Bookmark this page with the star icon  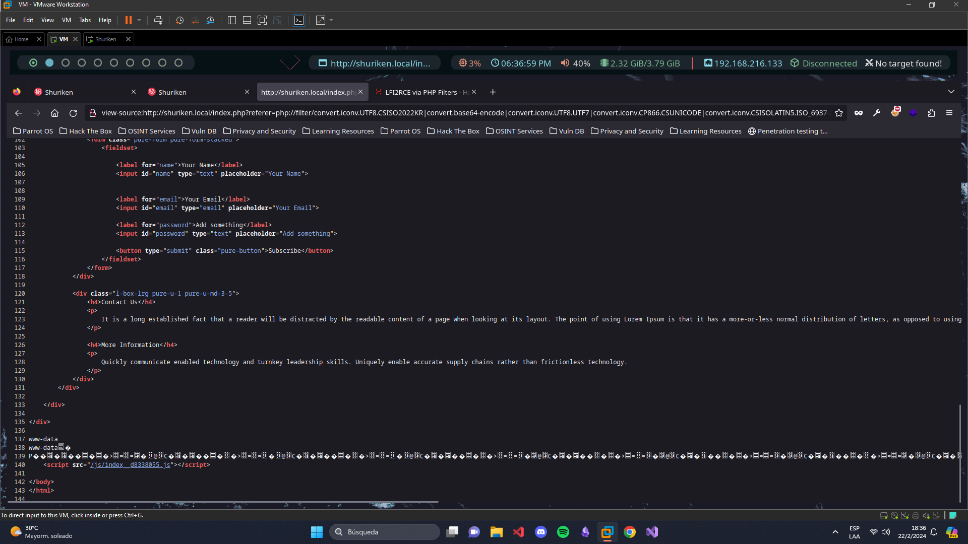coord(839,113)
